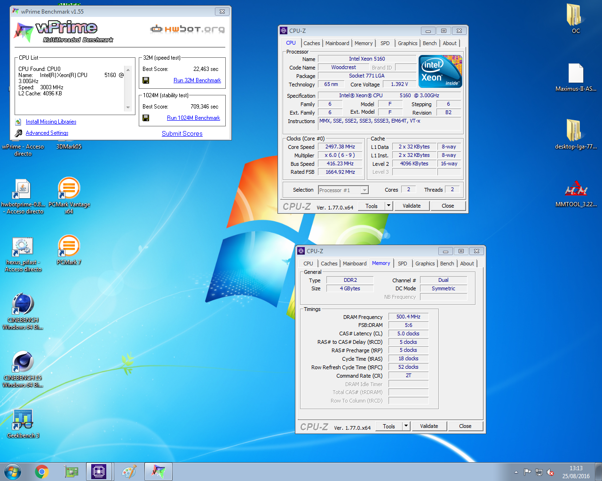
Task: Click Validate button in top CPU-Z
Action: coord(412,206)
